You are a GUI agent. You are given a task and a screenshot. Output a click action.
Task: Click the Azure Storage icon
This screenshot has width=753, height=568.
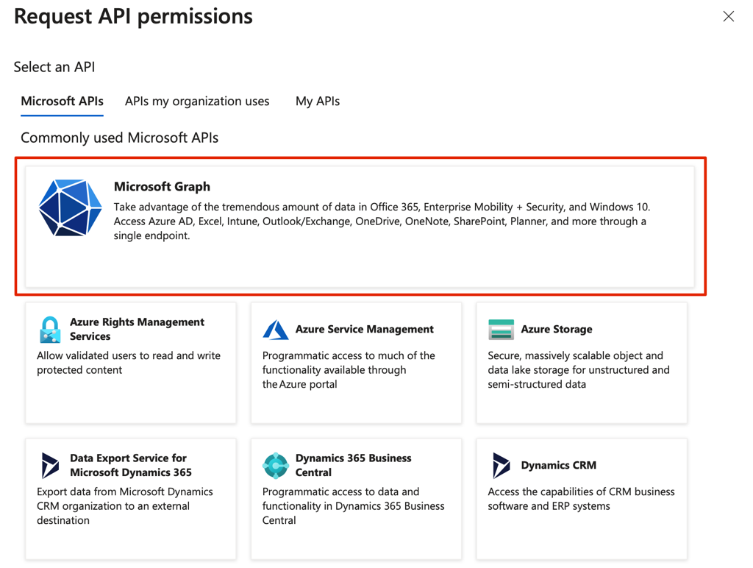pyautogui.click(x=501, y=329)
